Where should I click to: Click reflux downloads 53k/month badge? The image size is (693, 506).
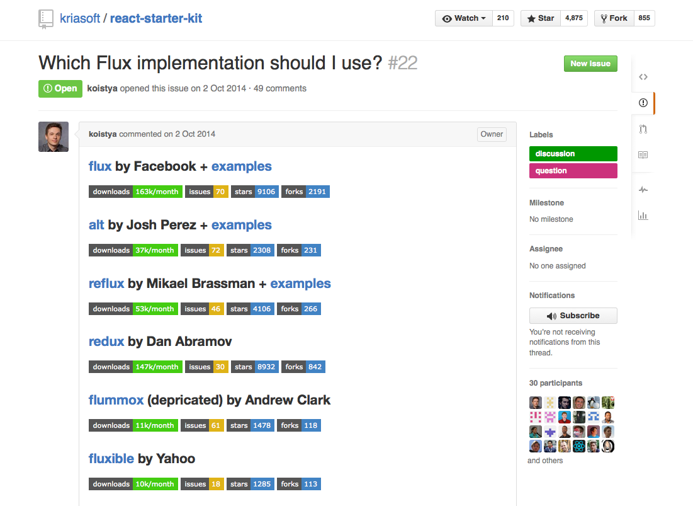[x=133, y=309]
